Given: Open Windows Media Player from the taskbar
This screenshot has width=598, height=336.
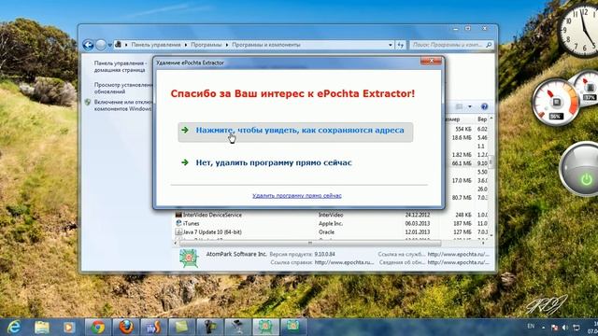Looking at the screenshot, I should coord(69,327).
